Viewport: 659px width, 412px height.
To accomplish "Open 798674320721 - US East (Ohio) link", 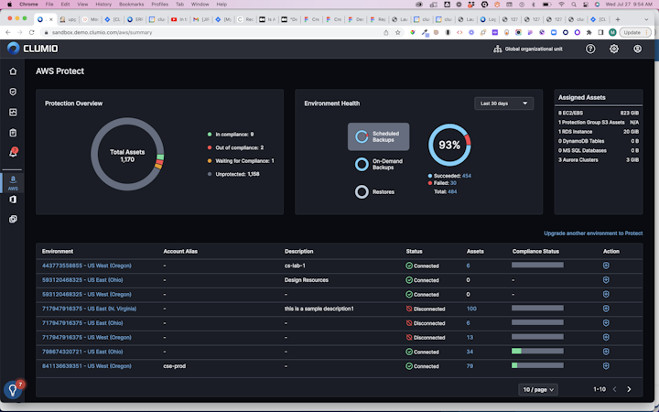I will [x=82, y=352].
